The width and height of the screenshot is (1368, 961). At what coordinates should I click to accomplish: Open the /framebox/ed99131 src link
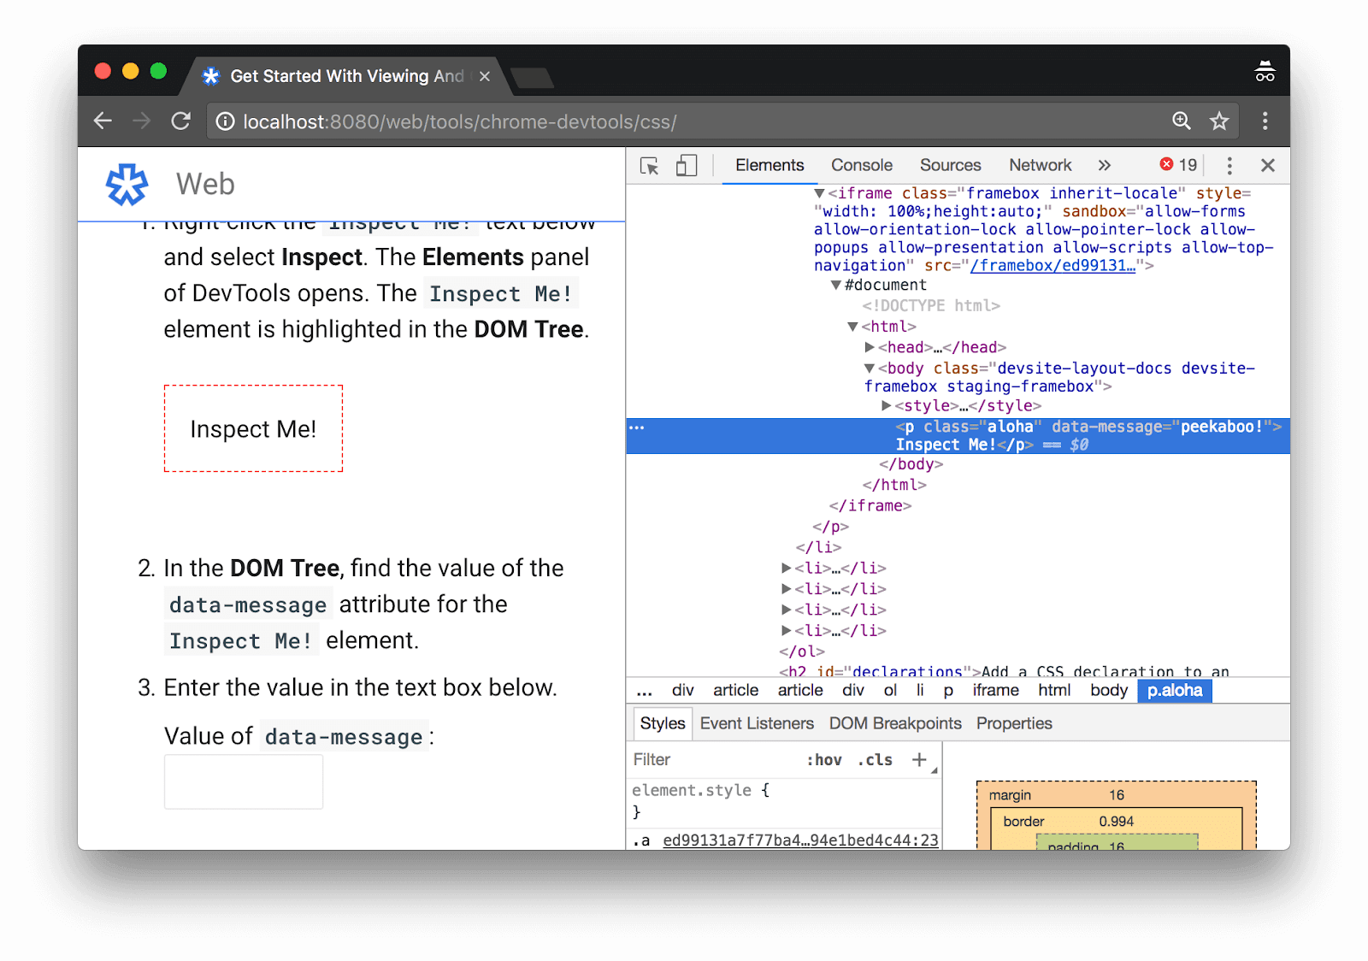tap(1053, 266)
